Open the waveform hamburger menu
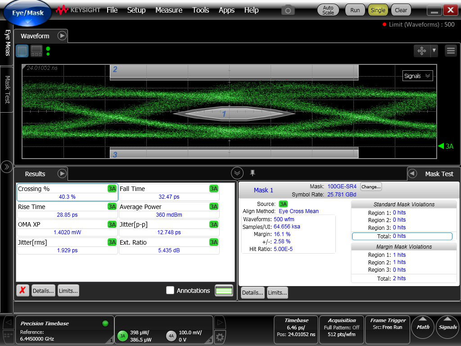Image resolution: width=461 pixels, height=346 pixels. (x=451, y=51)
